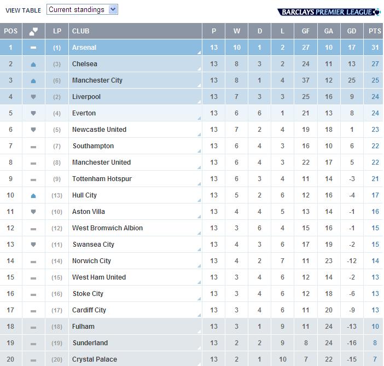Image resolution: width=384 pixels, height=366 pixels.
Task: Click Arsenal's 31 points cell
Action: 375,48
